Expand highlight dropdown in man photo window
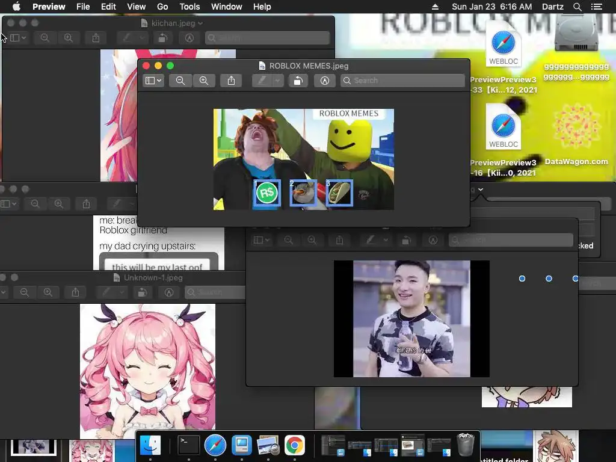This screenshot has height=462, width=616. 386,240
